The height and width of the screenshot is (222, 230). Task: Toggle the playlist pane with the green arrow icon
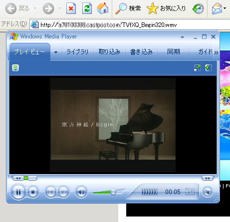click(208, 68)
